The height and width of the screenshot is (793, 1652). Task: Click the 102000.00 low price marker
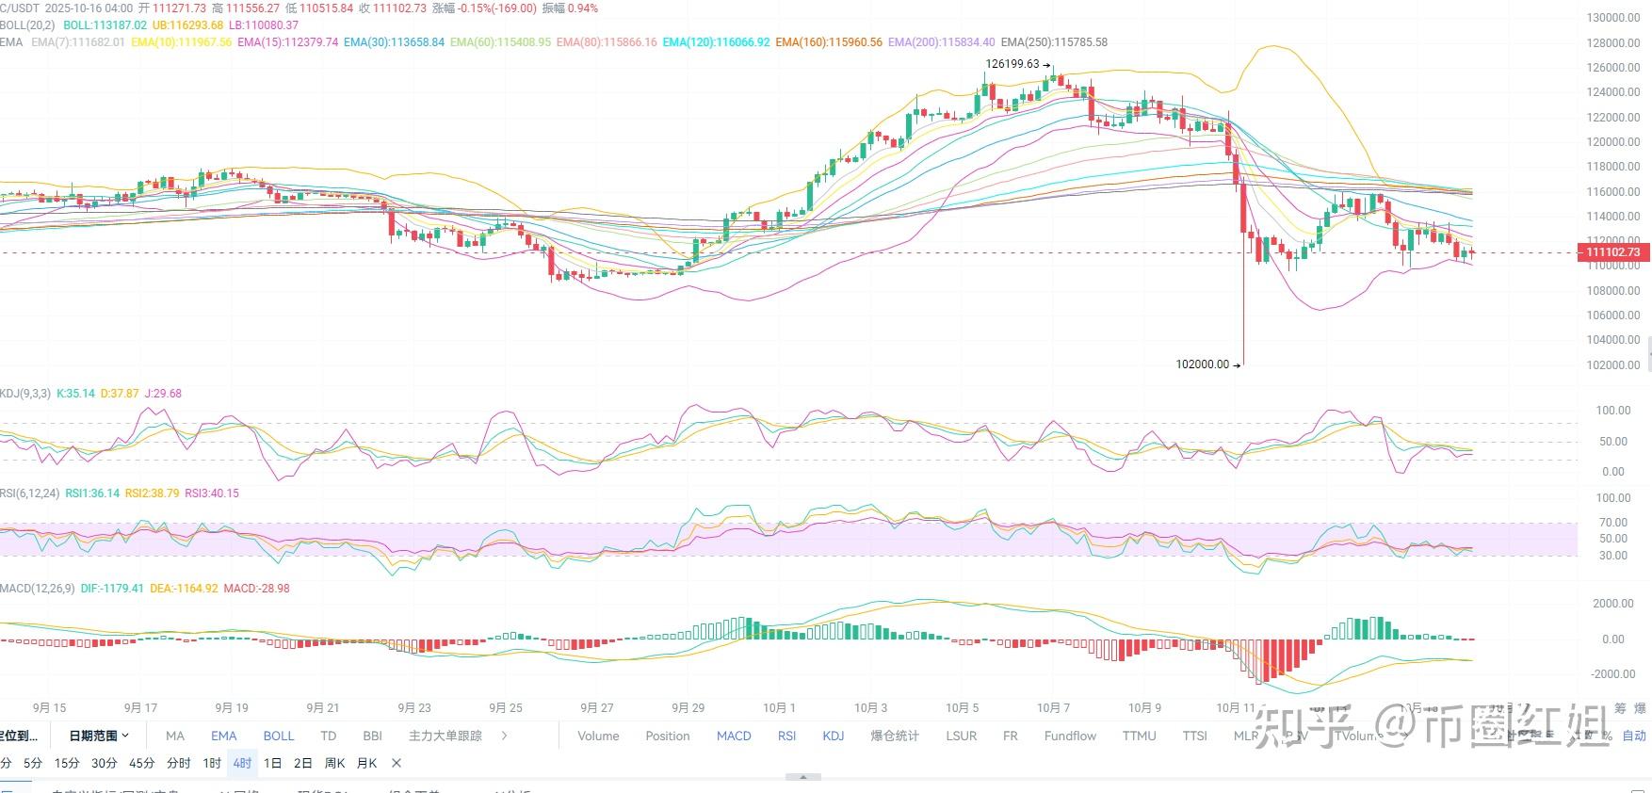click(x=1207, y=364)
